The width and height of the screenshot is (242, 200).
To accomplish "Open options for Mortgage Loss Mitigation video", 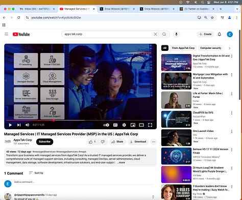I will pyautogui.click(x=232, y=75).
